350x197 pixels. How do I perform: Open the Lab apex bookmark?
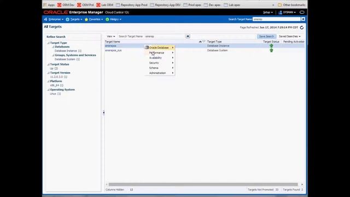pyautogui.click(x=232, y=5)
